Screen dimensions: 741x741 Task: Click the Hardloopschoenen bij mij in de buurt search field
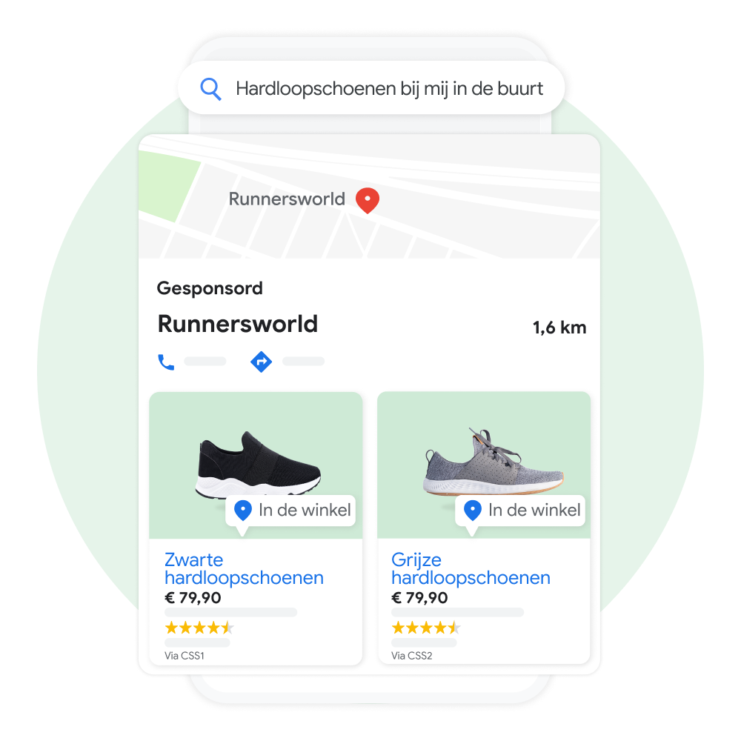pyautogui.click(x=371, y=88)
